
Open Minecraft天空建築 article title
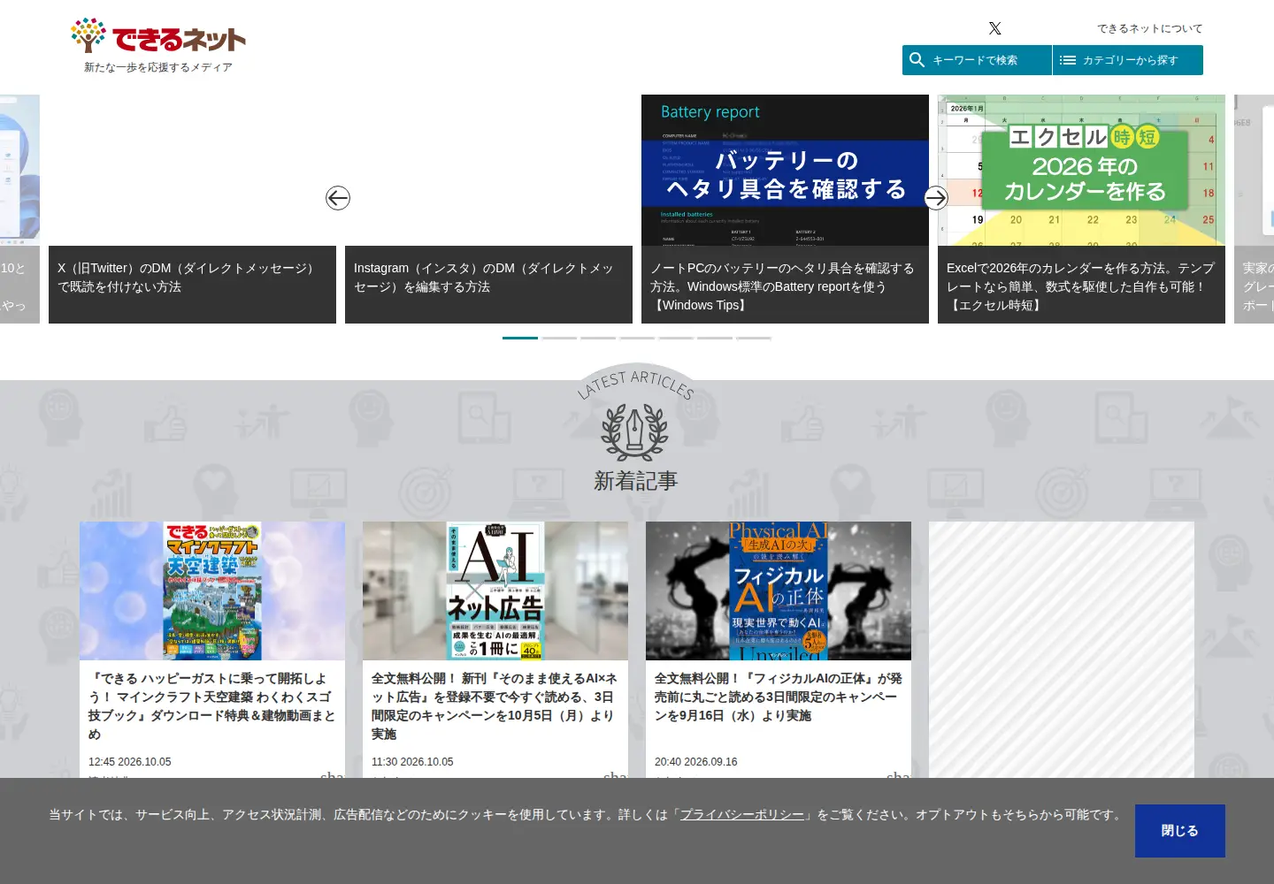click(212, 706)
